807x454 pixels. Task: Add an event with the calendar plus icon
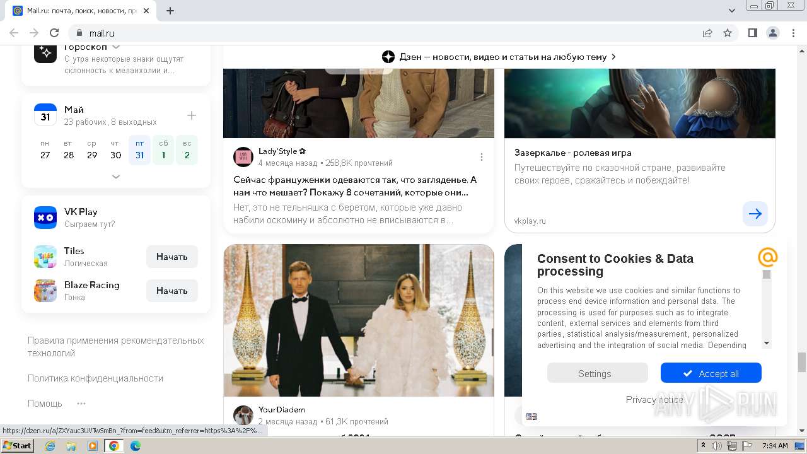(x=192, y=115)
